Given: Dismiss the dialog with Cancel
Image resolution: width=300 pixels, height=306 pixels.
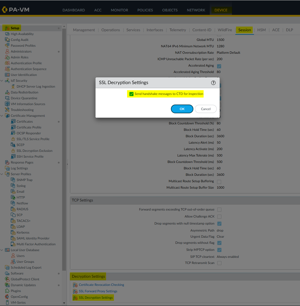Looking at the screenshot, I should pyautogui.click(x=206, y=109).
